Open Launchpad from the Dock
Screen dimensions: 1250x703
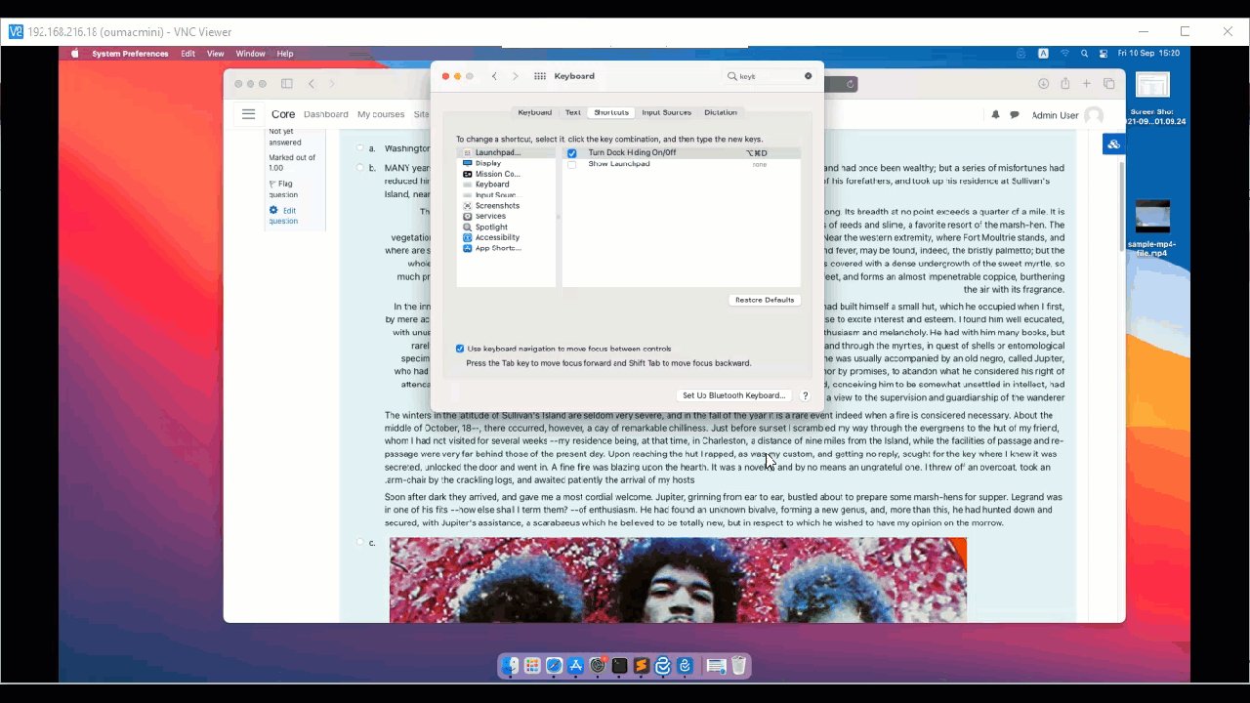532,666
